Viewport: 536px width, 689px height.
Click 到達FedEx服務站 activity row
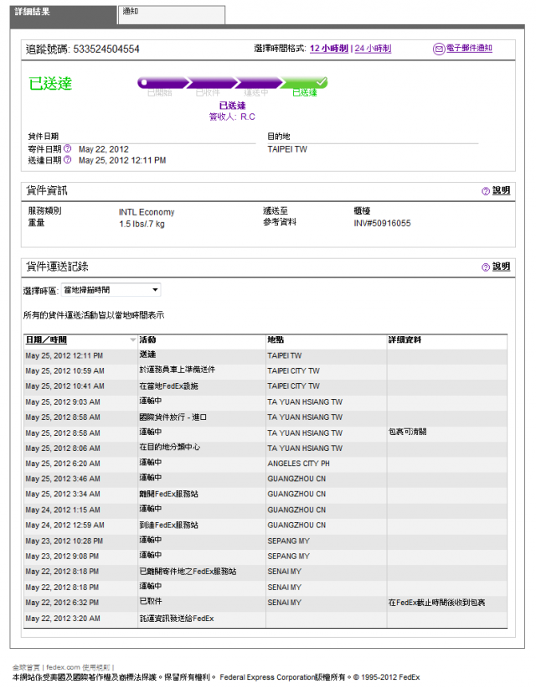click(168, 525)
